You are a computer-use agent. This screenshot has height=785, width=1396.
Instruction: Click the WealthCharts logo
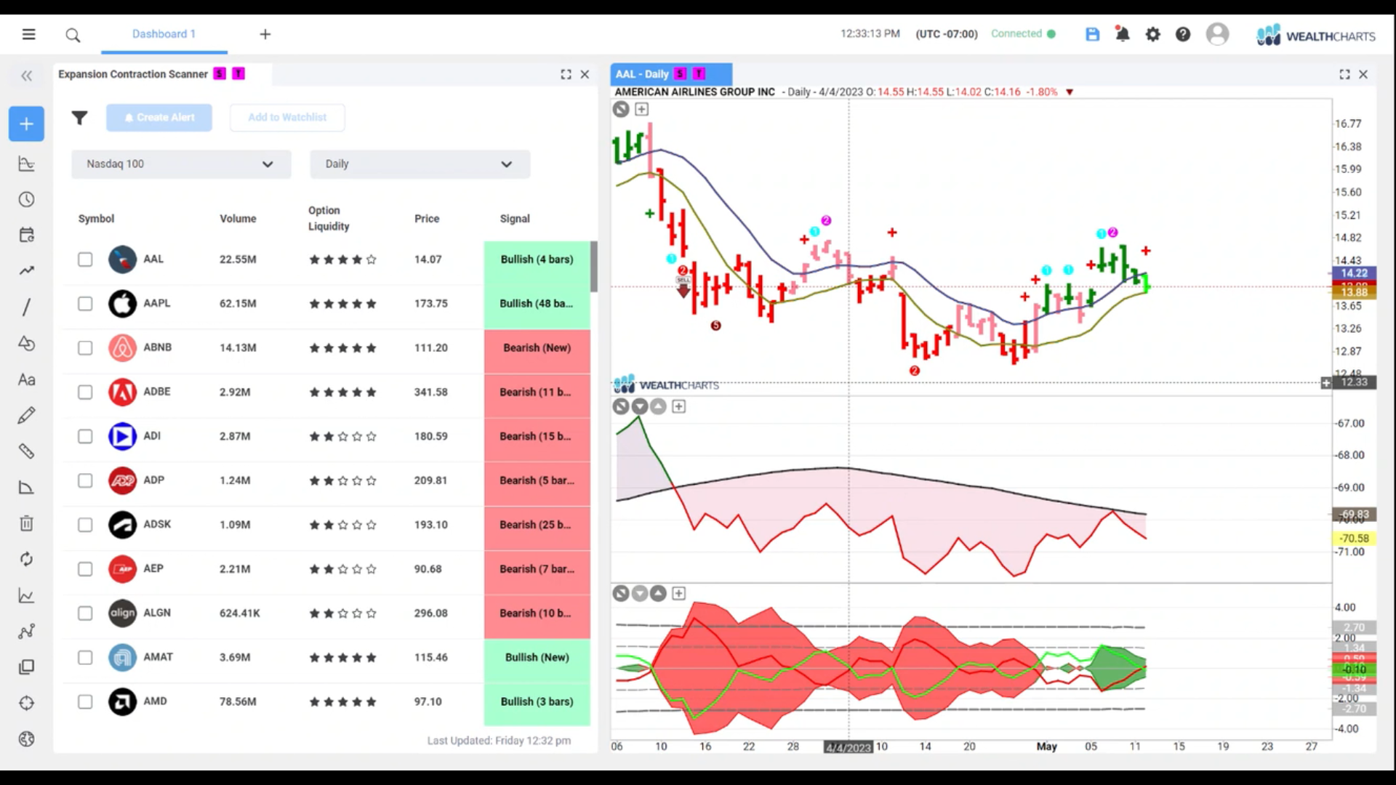coord(1316,35)
